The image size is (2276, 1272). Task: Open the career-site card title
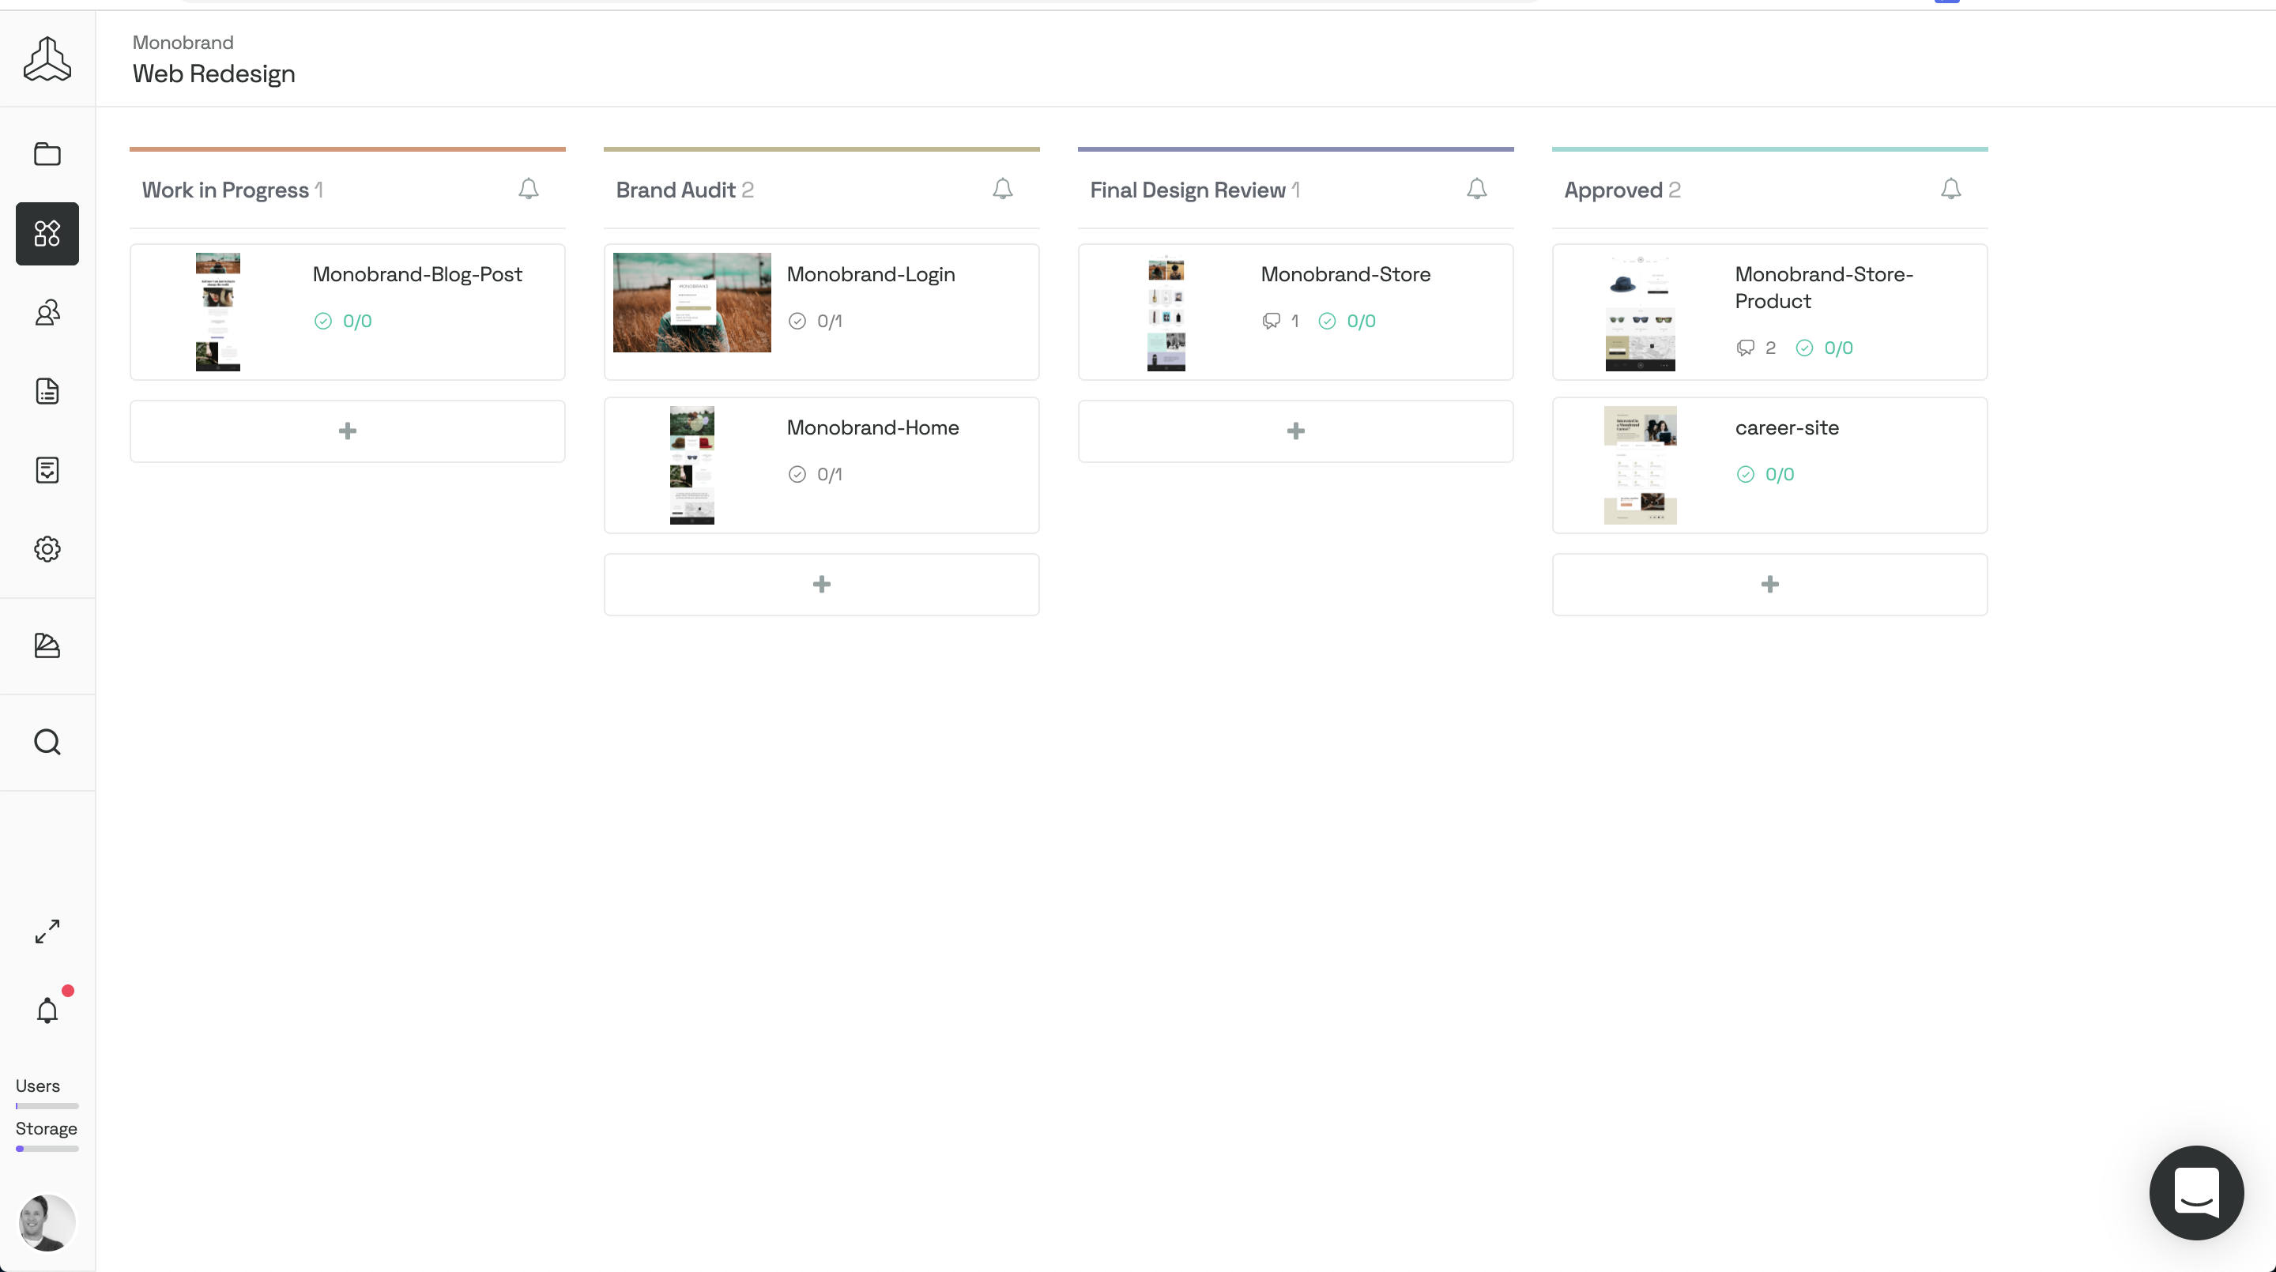click(1787, 427)
